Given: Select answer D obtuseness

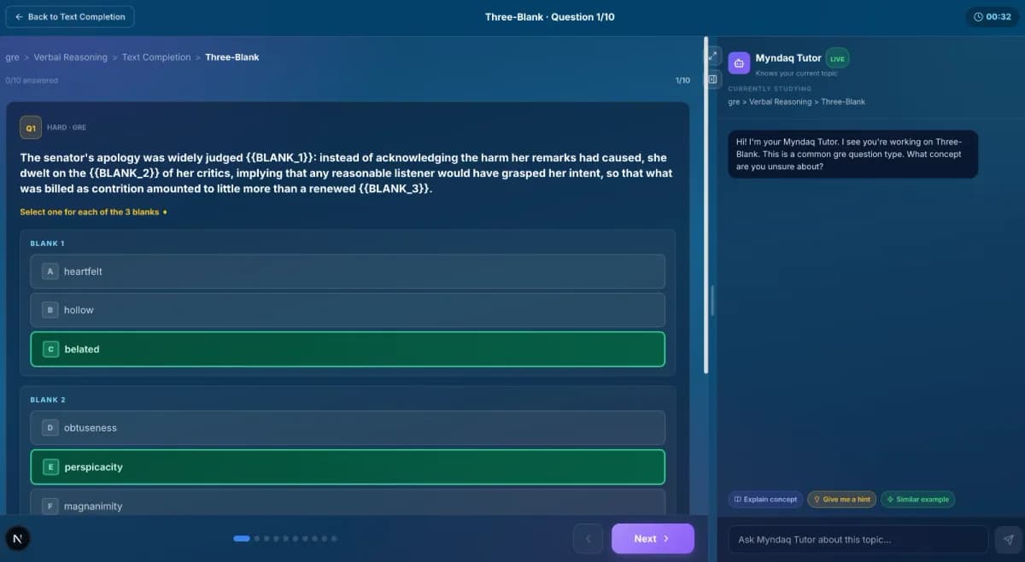Looking at the screenshot, I should click(348, 428).
